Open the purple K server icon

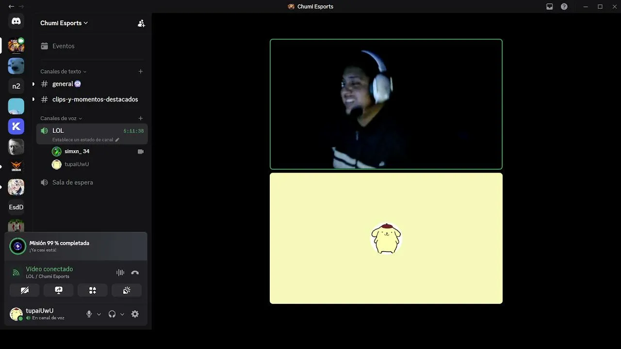(16, 127)
